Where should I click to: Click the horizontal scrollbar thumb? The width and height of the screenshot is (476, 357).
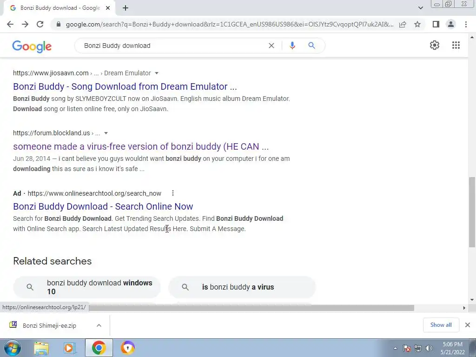251,308
